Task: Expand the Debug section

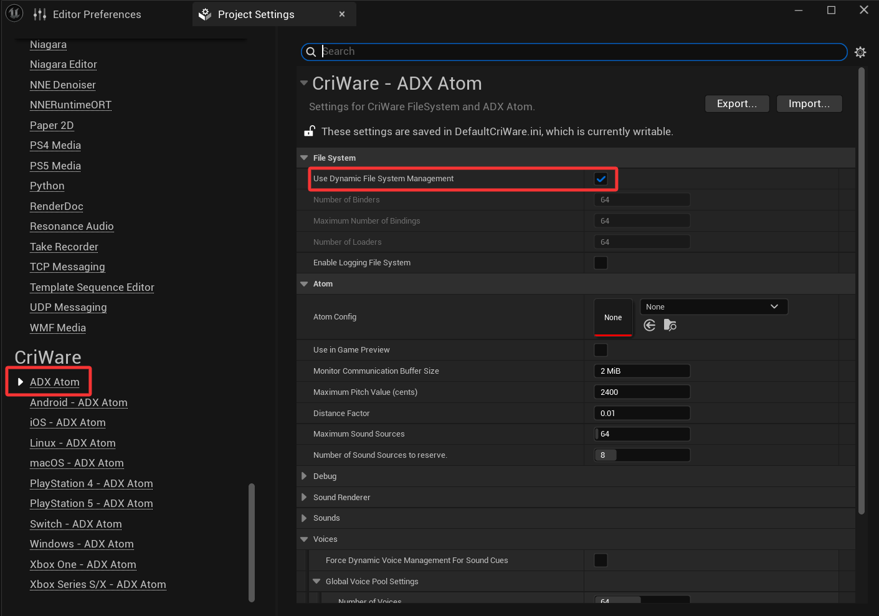Action: [304, 476]
